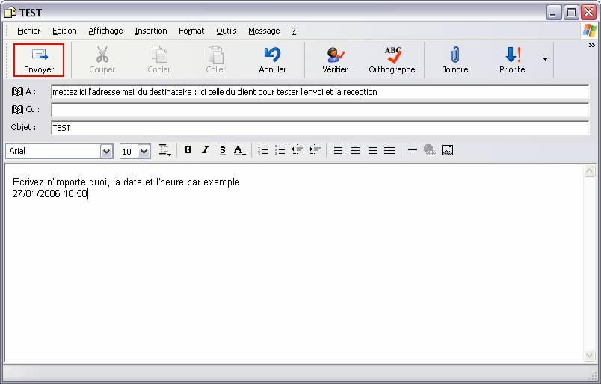Apply bulleted list formatting
This screenshot has height=384, width=601.
[280, 150]
